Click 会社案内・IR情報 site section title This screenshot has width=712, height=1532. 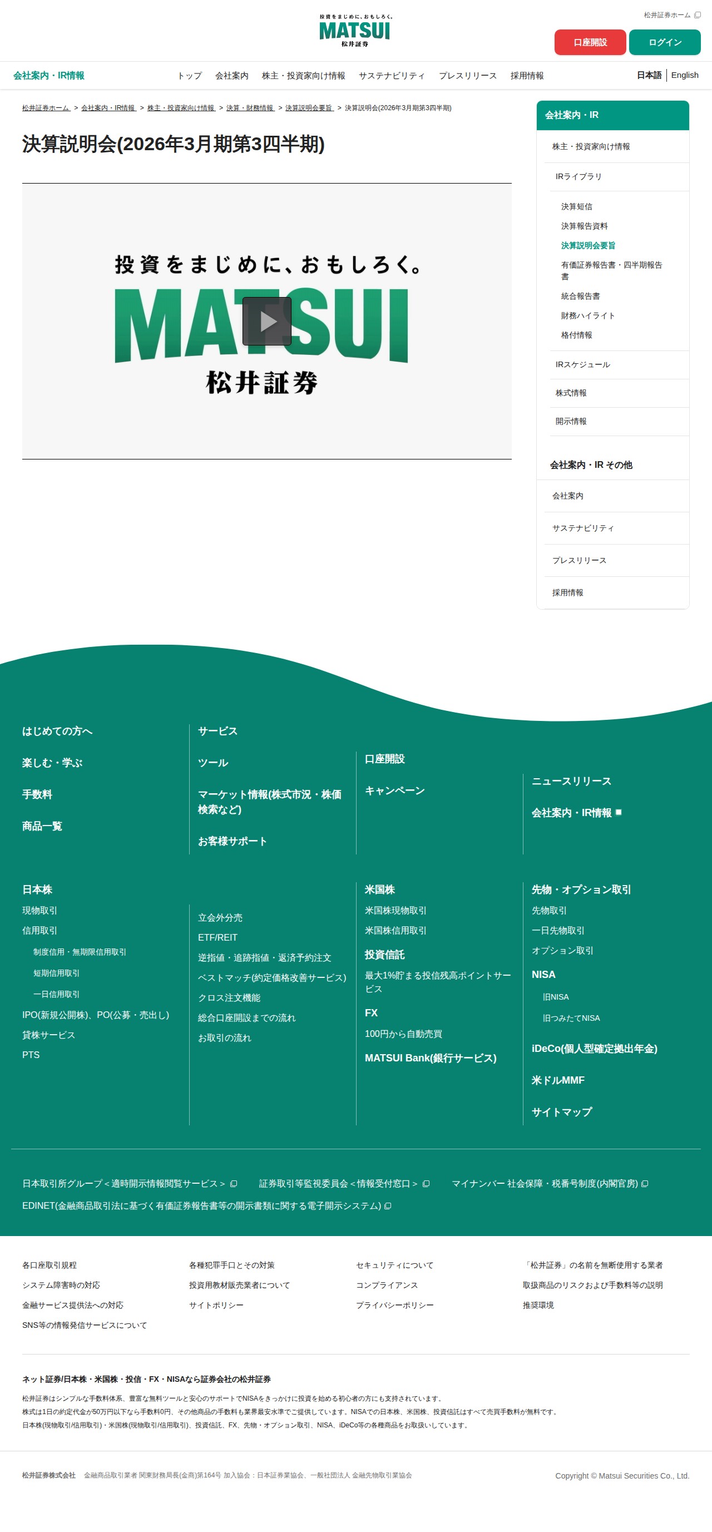[x=49, y=76]
